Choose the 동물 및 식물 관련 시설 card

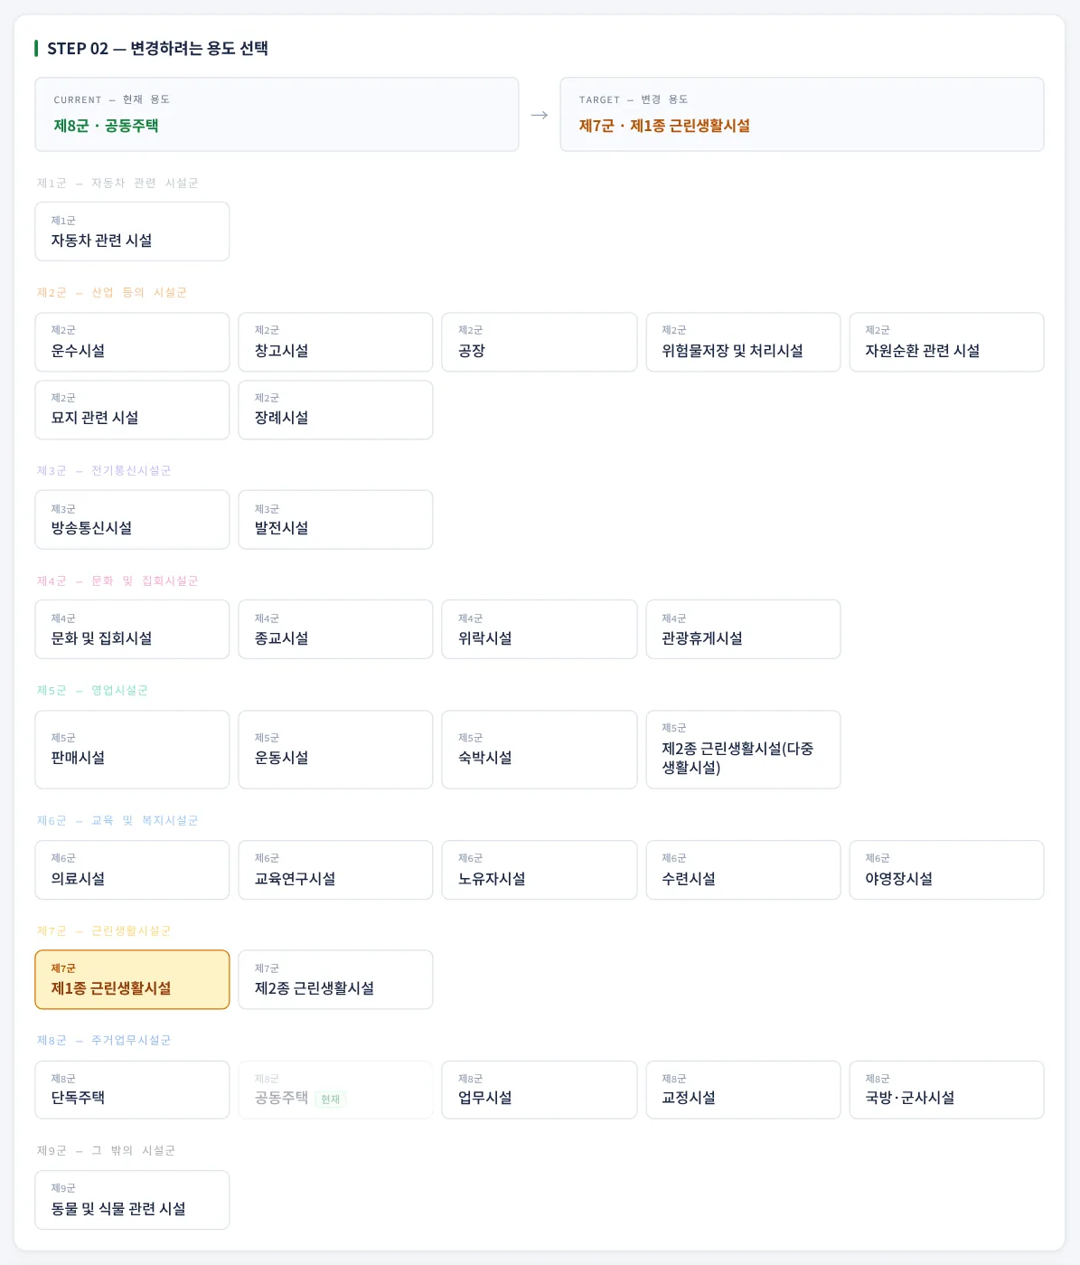[132, 1200]
